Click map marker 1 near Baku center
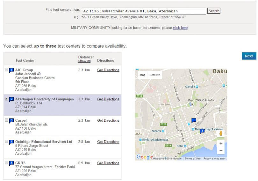Viewport: 258px width, 181px height. click(x=193, y=120)
